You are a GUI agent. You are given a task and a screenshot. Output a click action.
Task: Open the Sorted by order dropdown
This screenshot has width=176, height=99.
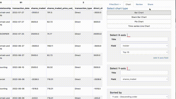(x=139, y=97)
